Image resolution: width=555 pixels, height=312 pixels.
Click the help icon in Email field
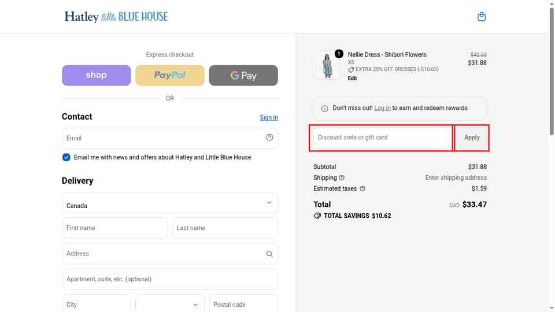(269, 138)
